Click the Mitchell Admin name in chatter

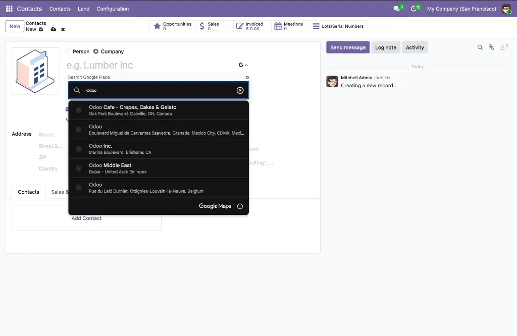[x=356, y=78]
